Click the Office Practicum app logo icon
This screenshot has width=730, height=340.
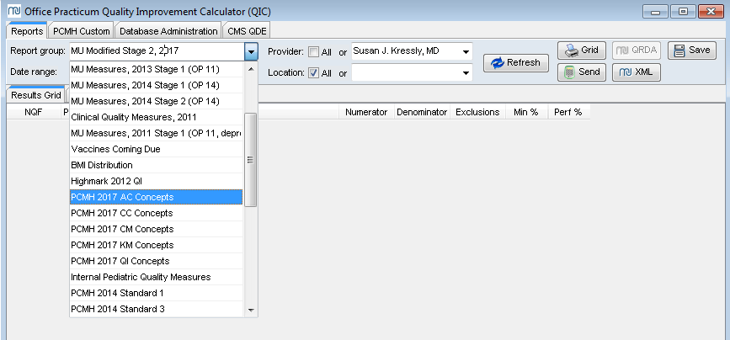tap(14, 11)
